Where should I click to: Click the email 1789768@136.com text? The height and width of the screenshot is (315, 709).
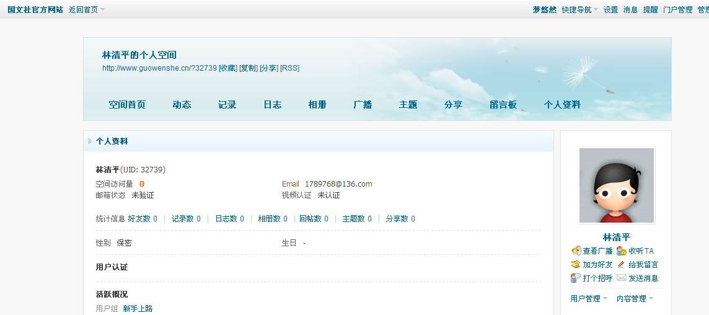click(338, 184)
